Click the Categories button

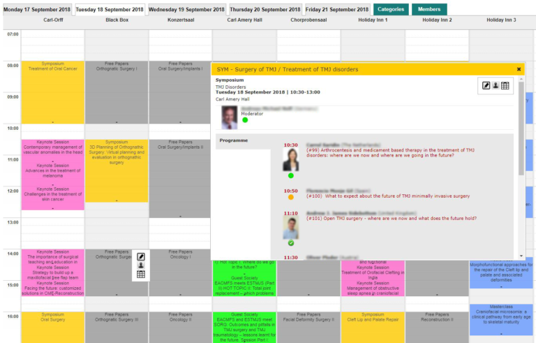point(391,9)
